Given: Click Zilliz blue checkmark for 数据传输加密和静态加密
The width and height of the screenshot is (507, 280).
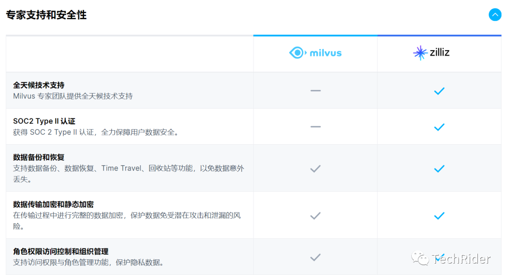Looking at the screenshot, I should click(x=439, y=216).
